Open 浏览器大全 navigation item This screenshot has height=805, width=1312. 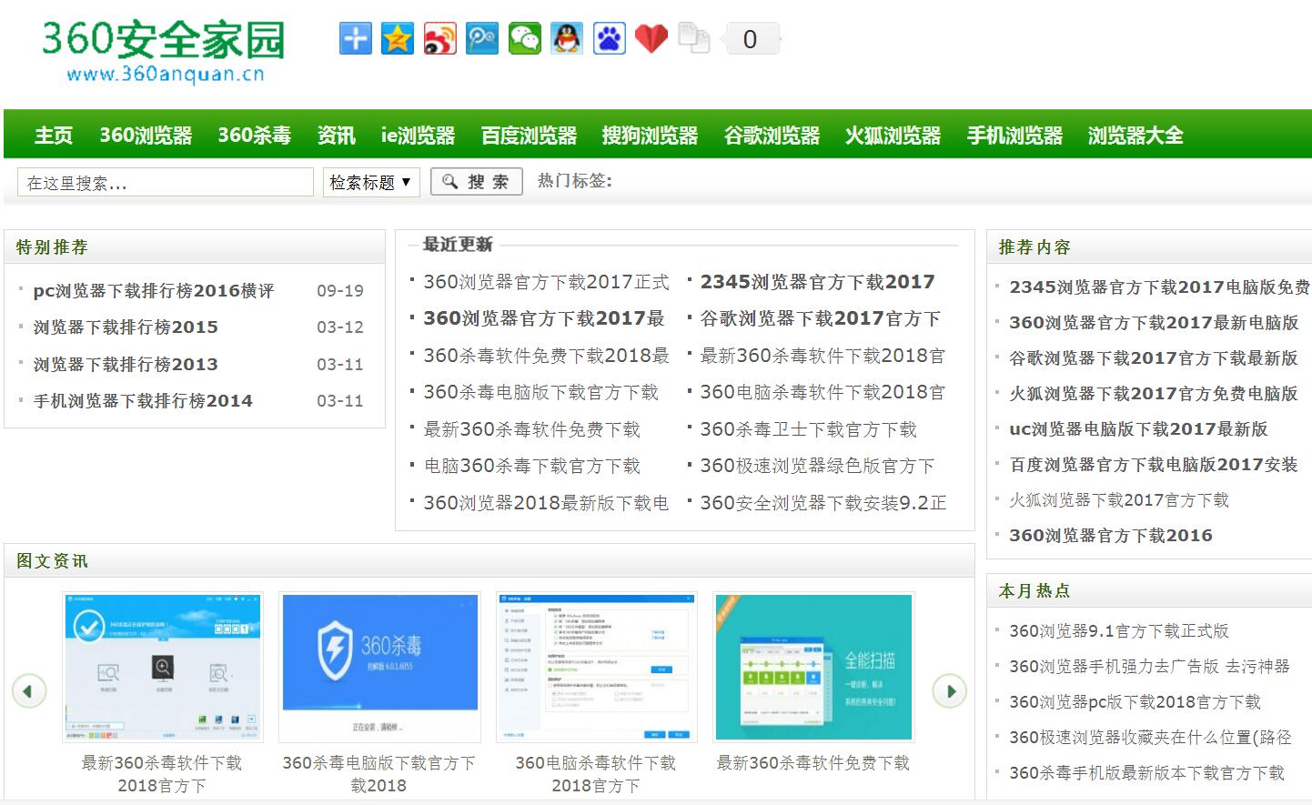click(x=1135, y=136)
